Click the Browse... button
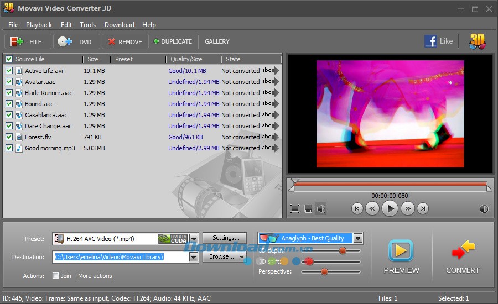 point(221,256)
